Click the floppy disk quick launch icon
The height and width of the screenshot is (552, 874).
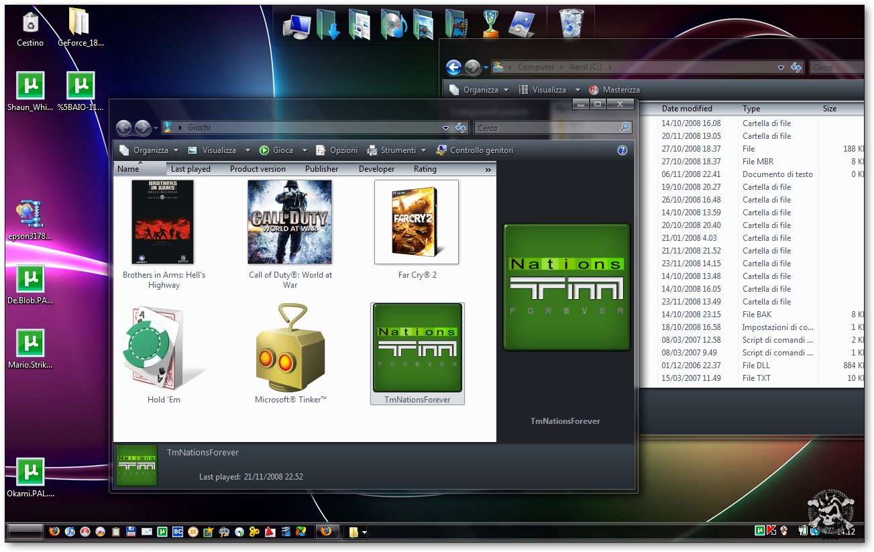(x=131, y=532)
